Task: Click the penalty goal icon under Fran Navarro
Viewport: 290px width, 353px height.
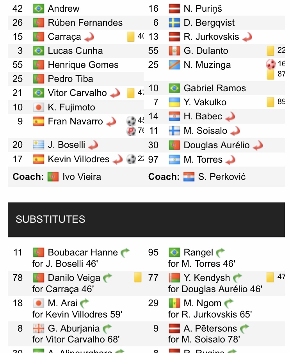Action: (131, 131)
